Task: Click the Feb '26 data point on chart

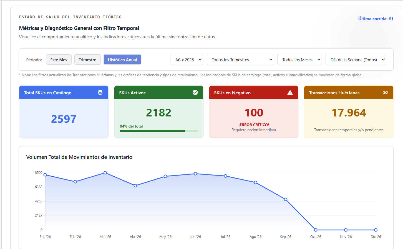Action: [75, 182]
